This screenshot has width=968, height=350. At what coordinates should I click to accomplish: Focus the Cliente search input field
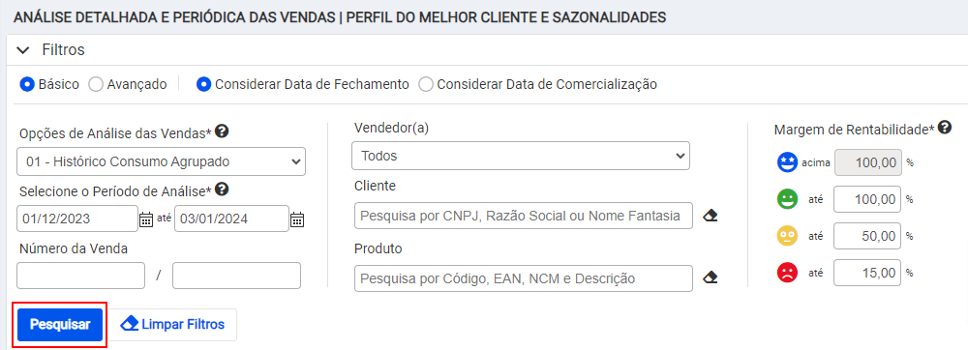pyautogui.click(x=524, y=216)
